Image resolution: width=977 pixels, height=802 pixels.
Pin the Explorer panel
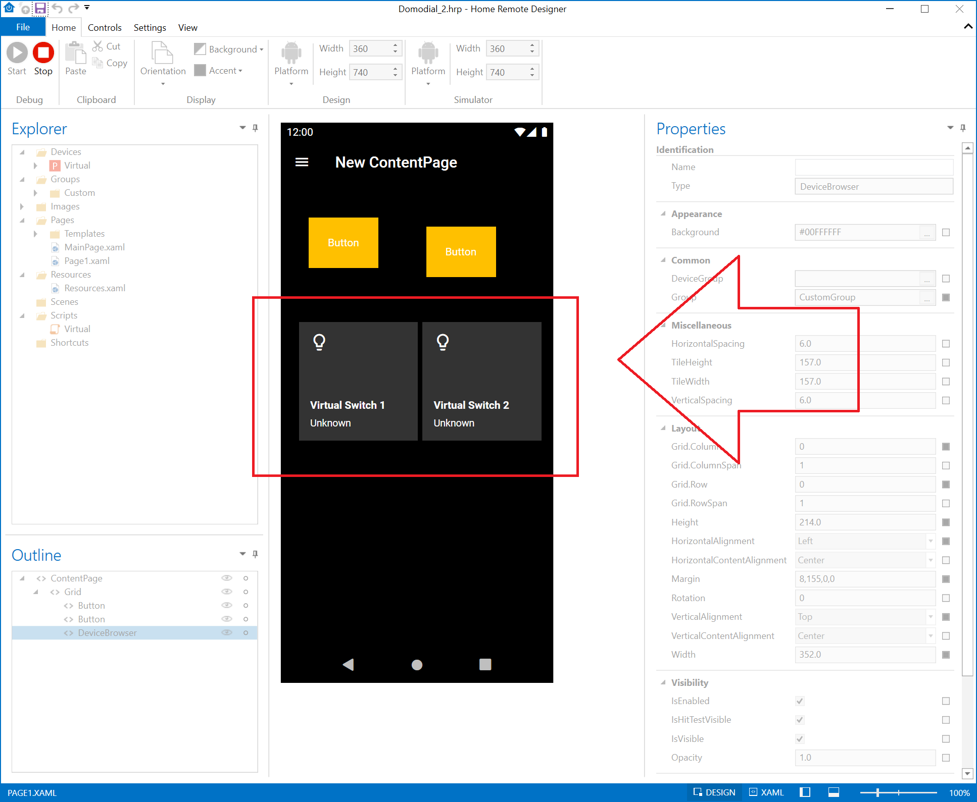click(256, 128)
